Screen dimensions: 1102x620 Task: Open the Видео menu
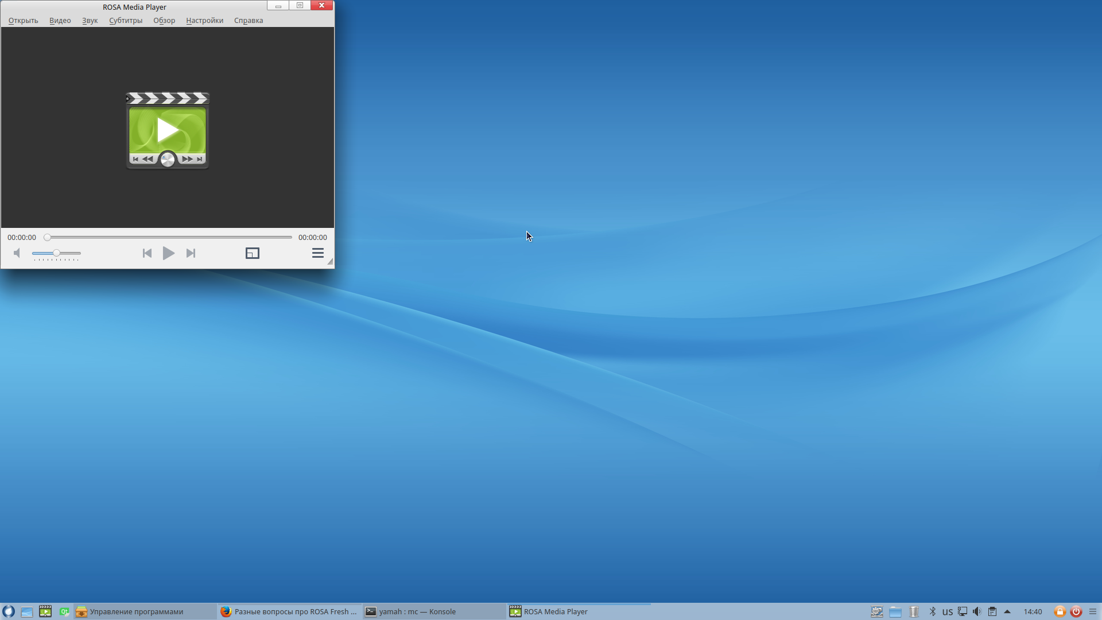60,21
